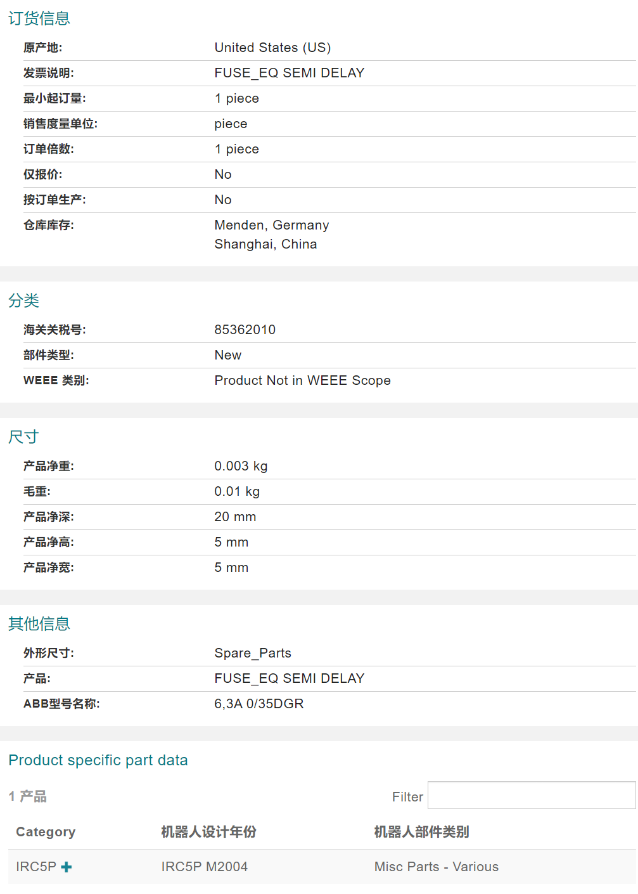Click the 6,3A 0/35DGR model name value
The width and height of the screenshot is (638, 894).
(x=258, y=704)
